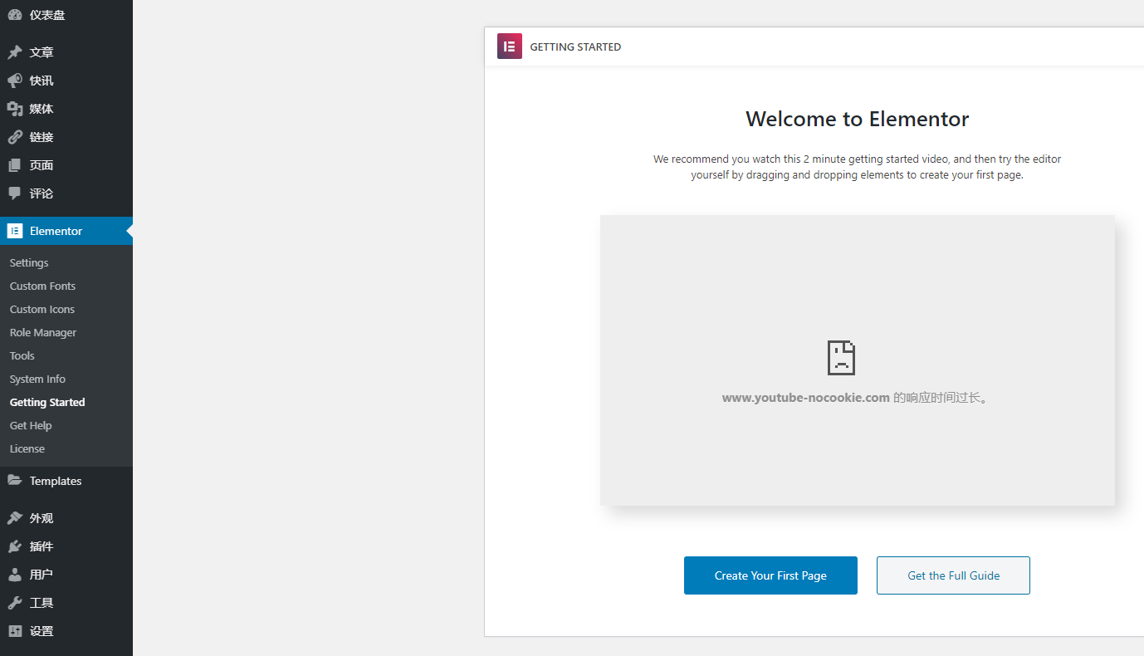Click the GETTING STARTED header text
Screen dimensions: 1144x656
[x=575, y=47]
